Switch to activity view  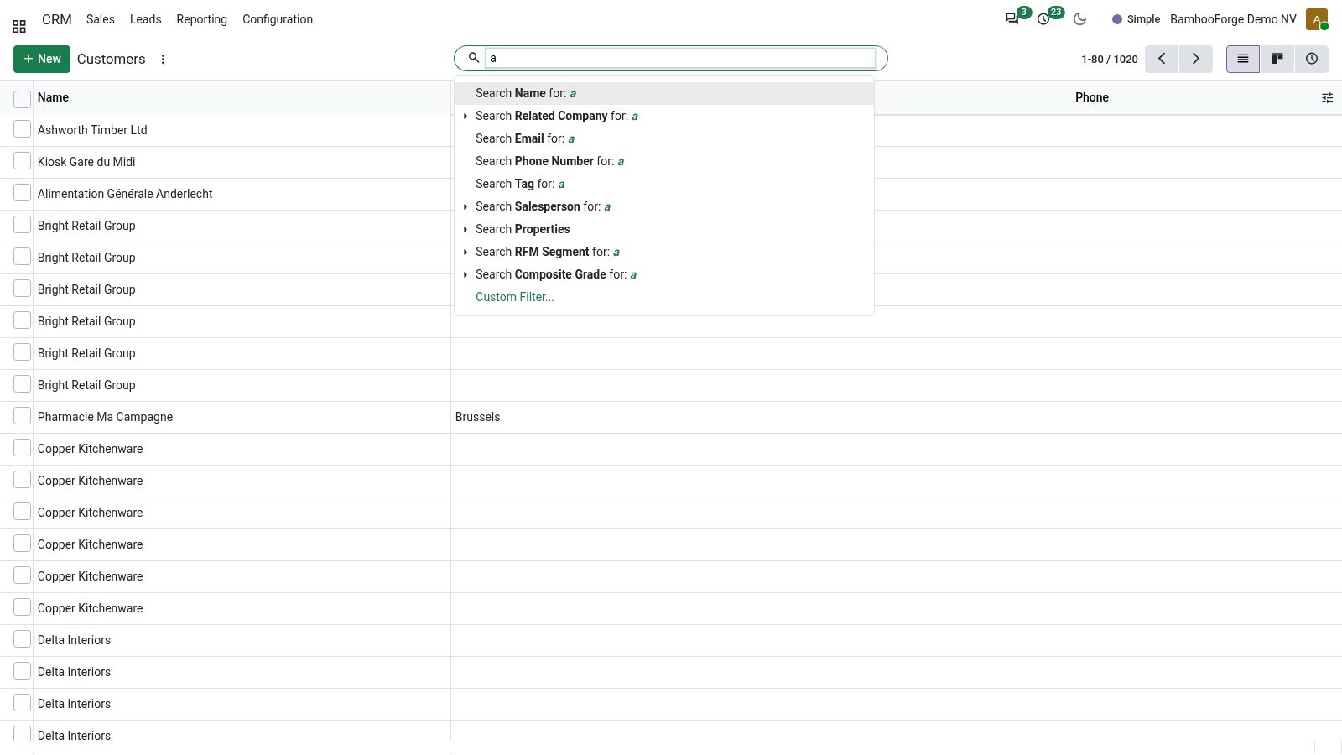[x=1312, y=59]
